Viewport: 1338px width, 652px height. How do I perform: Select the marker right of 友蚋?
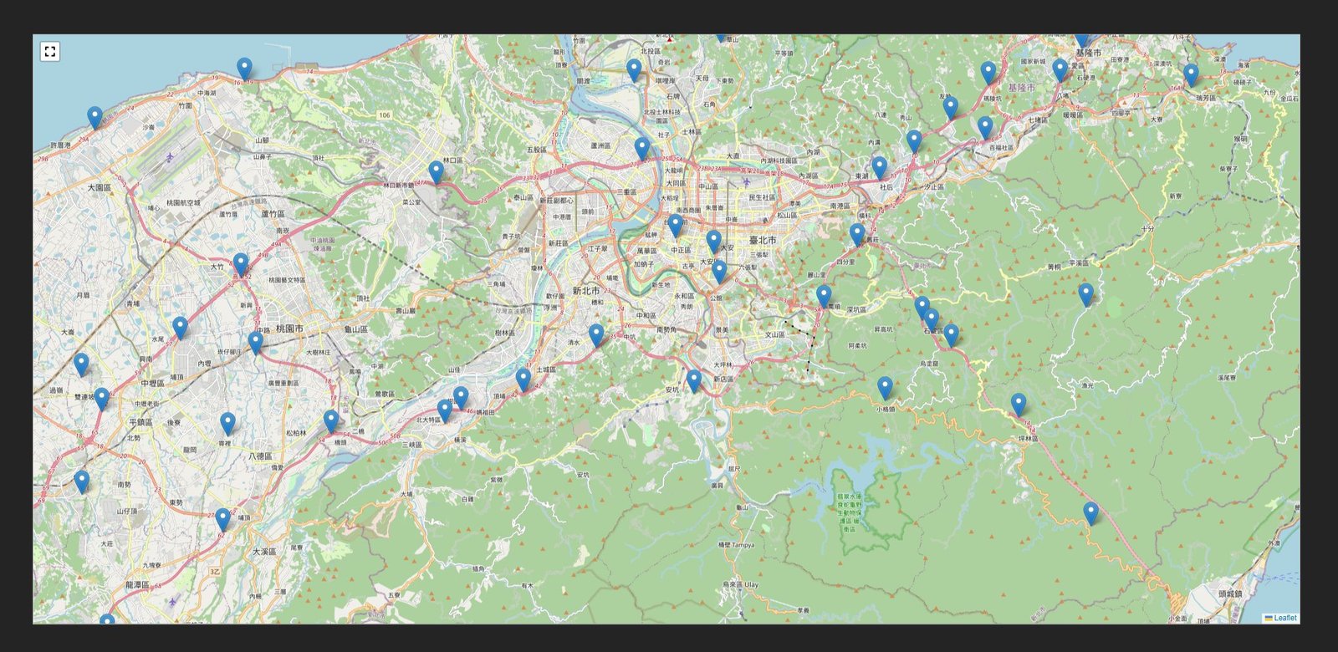950,109
